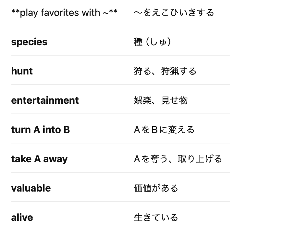Screen dimensions: 283x227
Task: Select the '生きている' translation cell
Action: pos(156,218)
